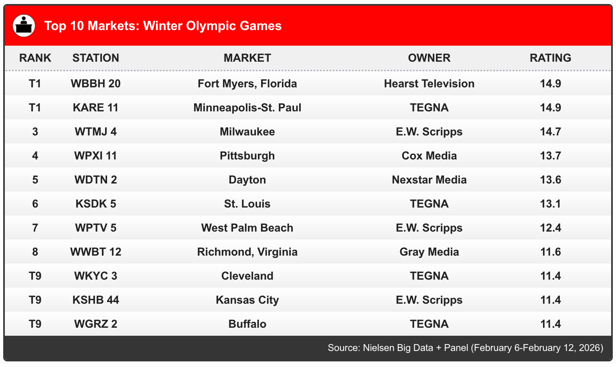The width and height of the screenshot is (616, 367).
Task: Click the Minneapolis-St. Paul market cell
Action: (247, 107)
